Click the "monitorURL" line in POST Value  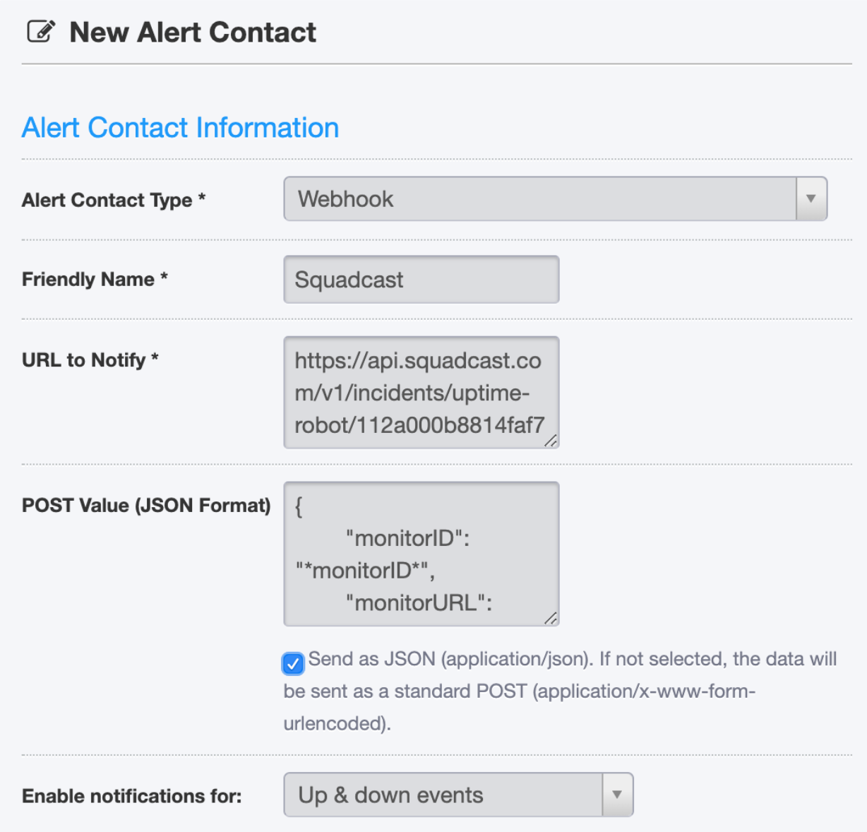[419, 602]
